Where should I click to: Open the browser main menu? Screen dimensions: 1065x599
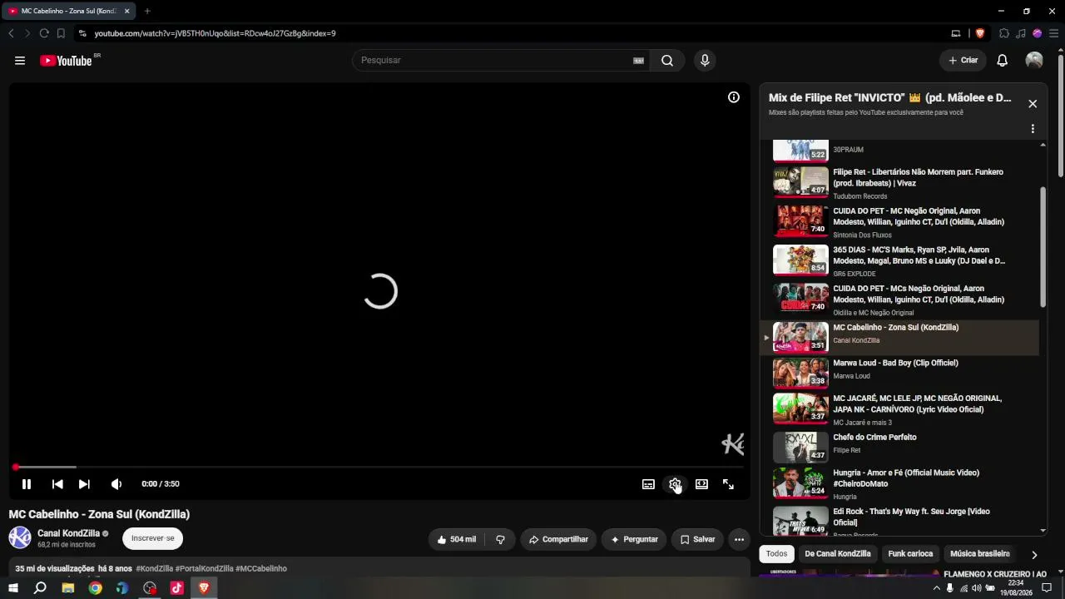click(x=1054, y=33)
